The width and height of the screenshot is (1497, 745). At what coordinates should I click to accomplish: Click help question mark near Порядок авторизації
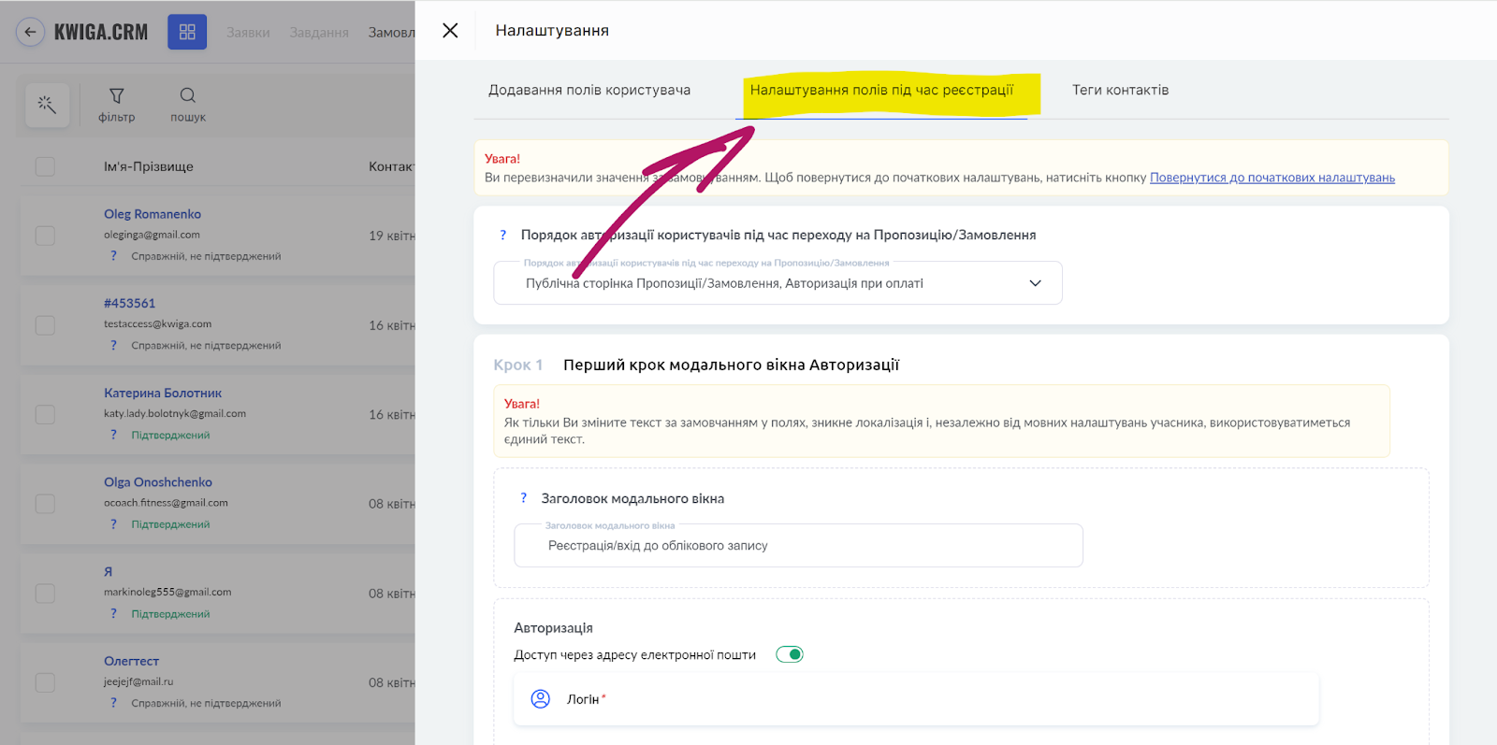tap(502, 235)
